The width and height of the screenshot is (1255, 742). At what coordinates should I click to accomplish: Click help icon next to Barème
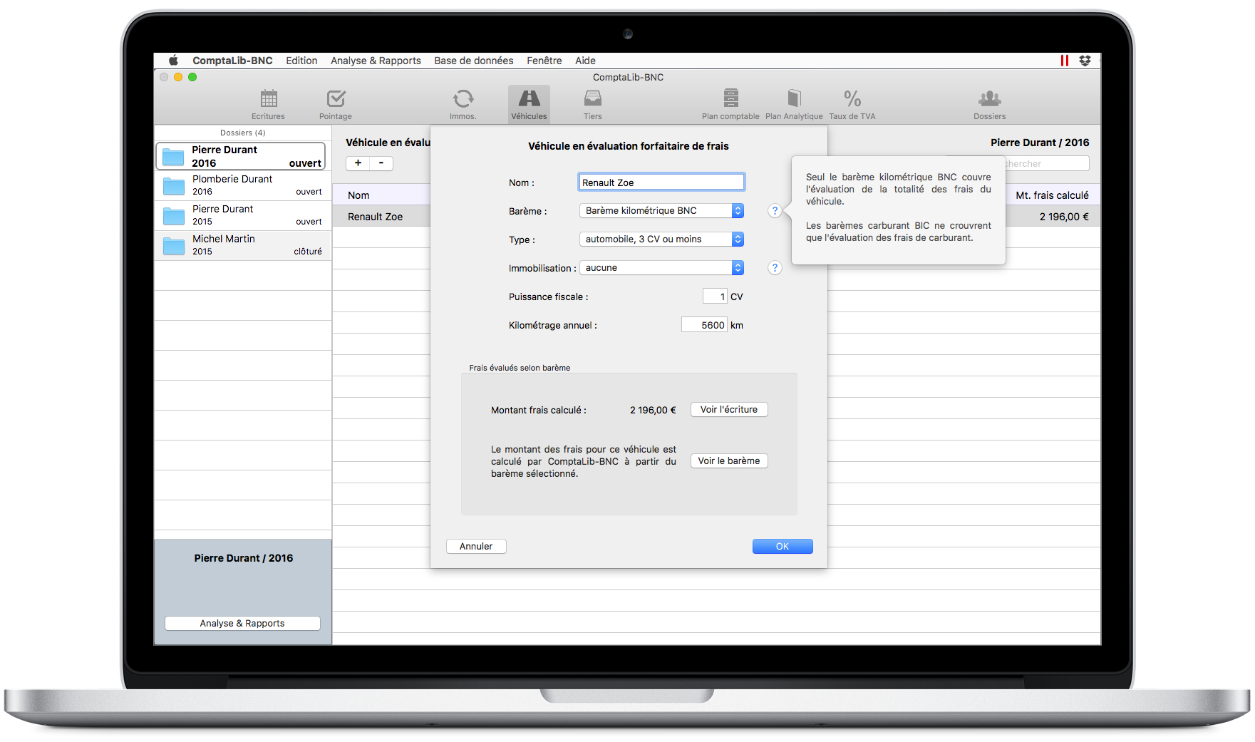point(775,211)
